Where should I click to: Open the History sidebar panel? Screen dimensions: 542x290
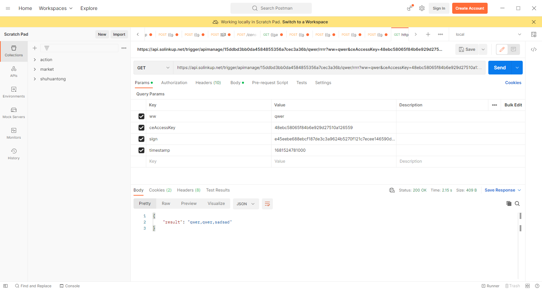coord(14,154)
